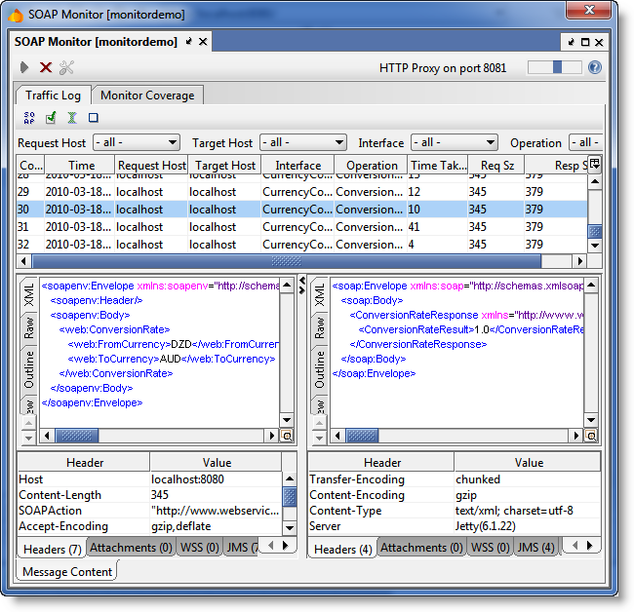
Task: Open the response Attachments (0) tab
Action: pos(421,548)
